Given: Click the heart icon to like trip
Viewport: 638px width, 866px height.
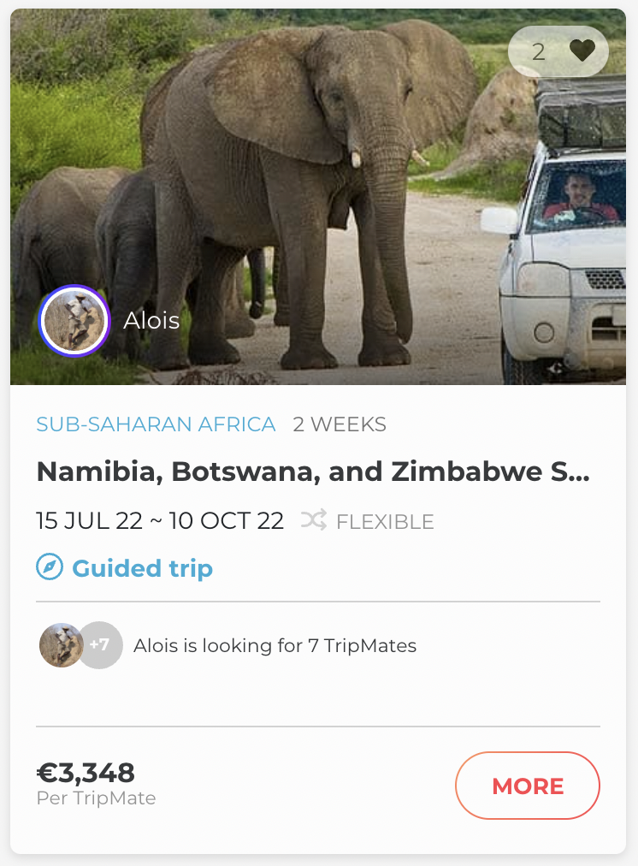Looking at the screenshot, I should click(582, 51).
